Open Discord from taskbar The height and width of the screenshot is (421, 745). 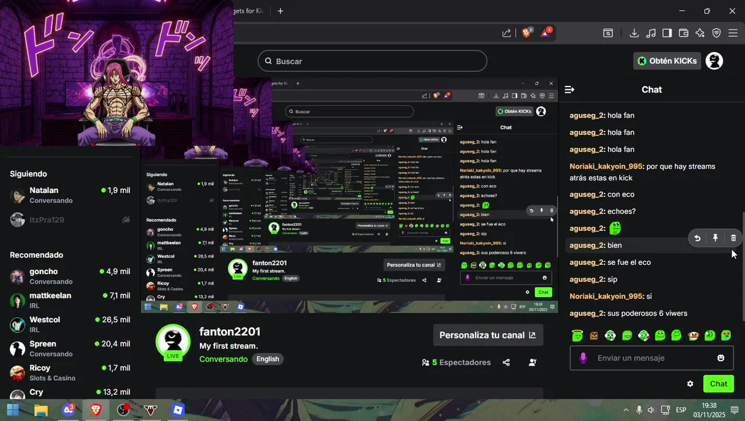pos(68,410)
